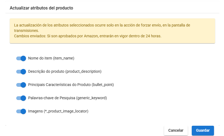Toggle Principais Características do Produto switch
The height and width of the screenshot is (136, 224).
click(21, 85)
